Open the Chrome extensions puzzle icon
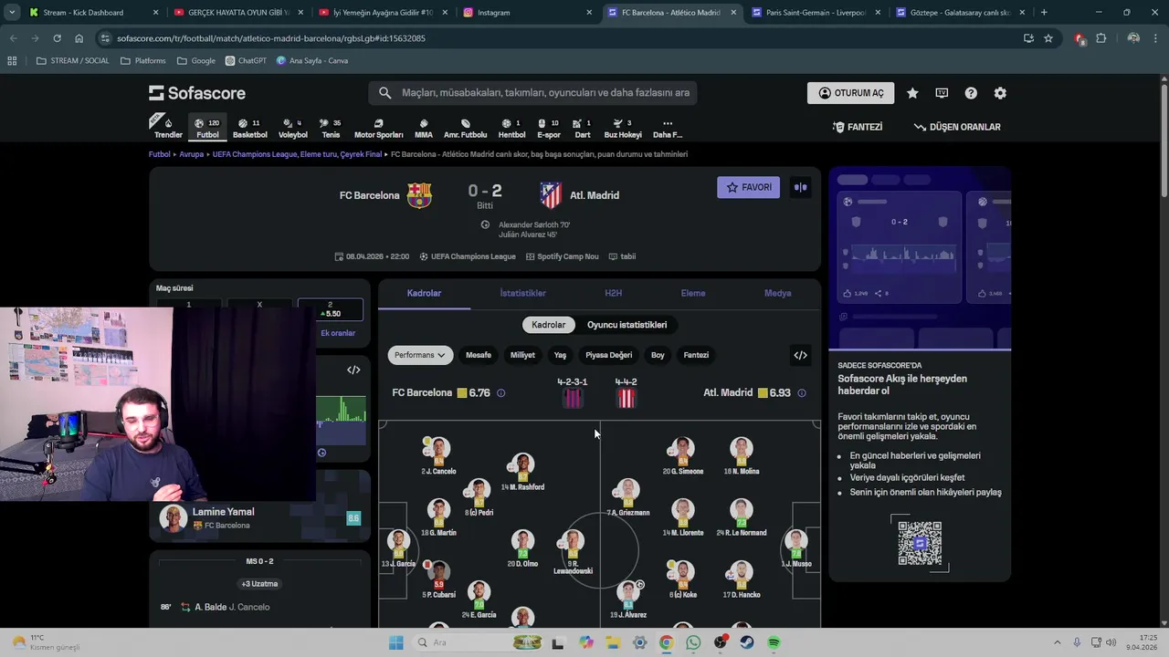Screen dimensions: 1169x657 point(1101,38)
